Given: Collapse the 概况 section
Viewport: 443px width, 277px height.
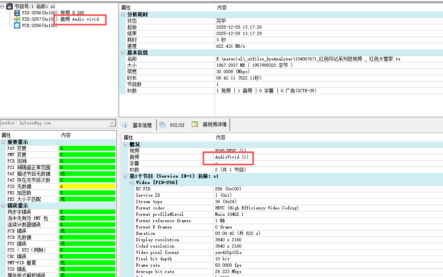Looking at the screenshot, I should pyautogui.click(x=125, y=144).
